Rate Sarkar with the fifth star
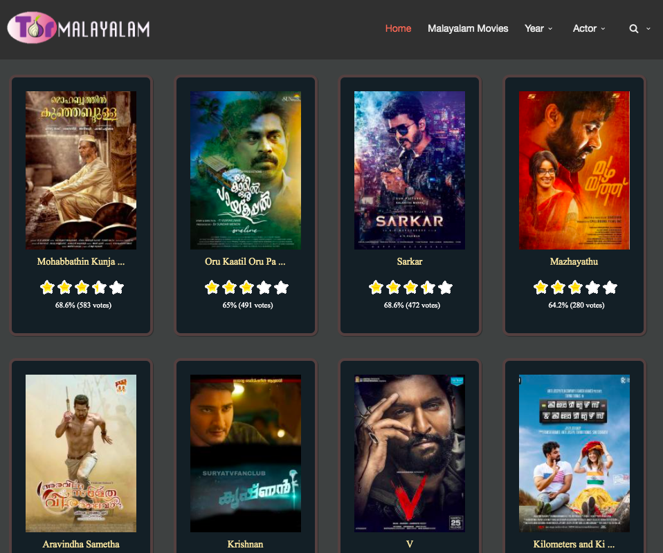663x553 pixels. pyautogui.click(x=446, y=287)
